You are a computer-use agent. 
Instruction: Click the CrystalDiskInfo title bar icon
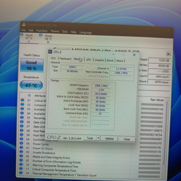24,24
